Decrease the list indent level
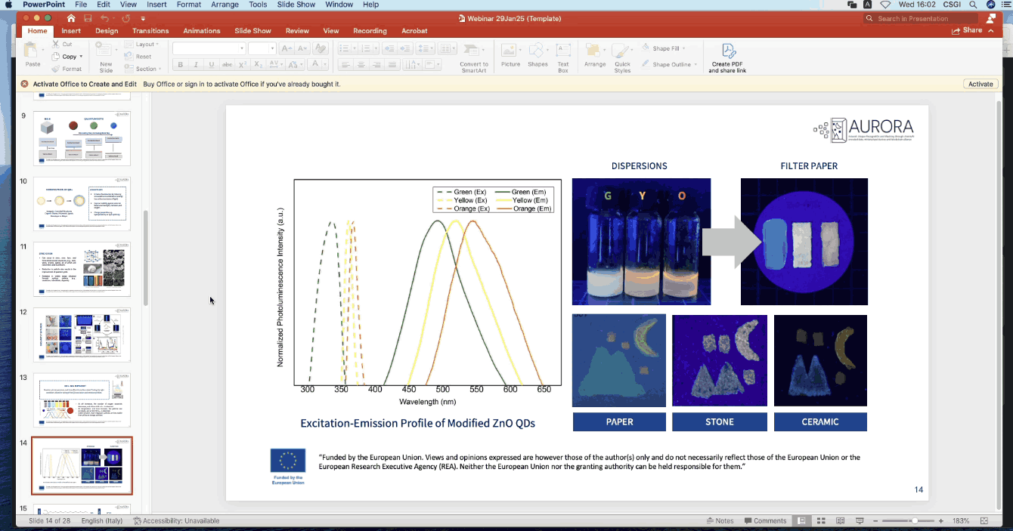 389,48
